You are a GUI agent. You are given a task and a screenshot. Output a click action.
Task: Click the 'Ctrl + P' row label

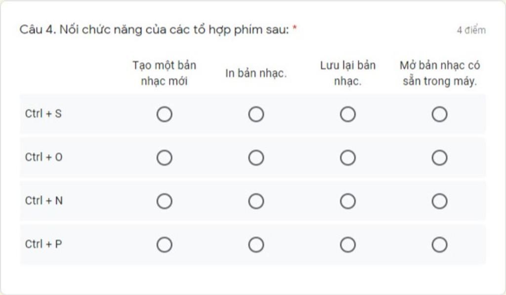coord(43,244)
